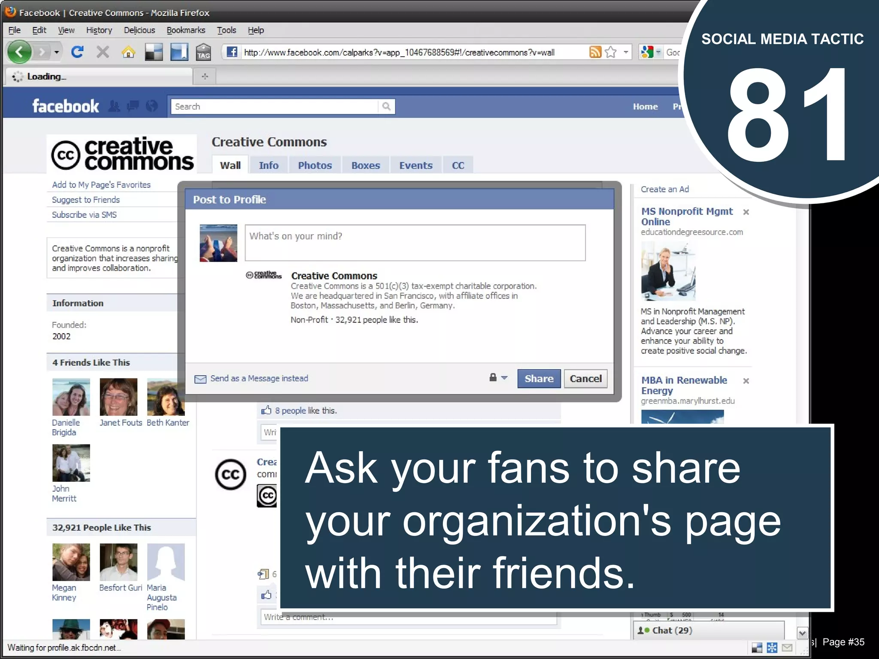Click Send as a Message instead
This screenshot has height=659, width=879.
(x=259, y=378)
